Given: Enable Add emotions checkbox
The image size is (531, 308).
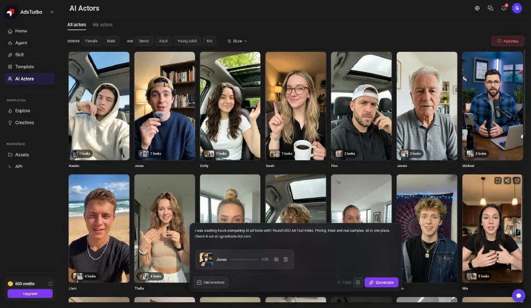Looking at the screenshot, I should pos(211,282).
